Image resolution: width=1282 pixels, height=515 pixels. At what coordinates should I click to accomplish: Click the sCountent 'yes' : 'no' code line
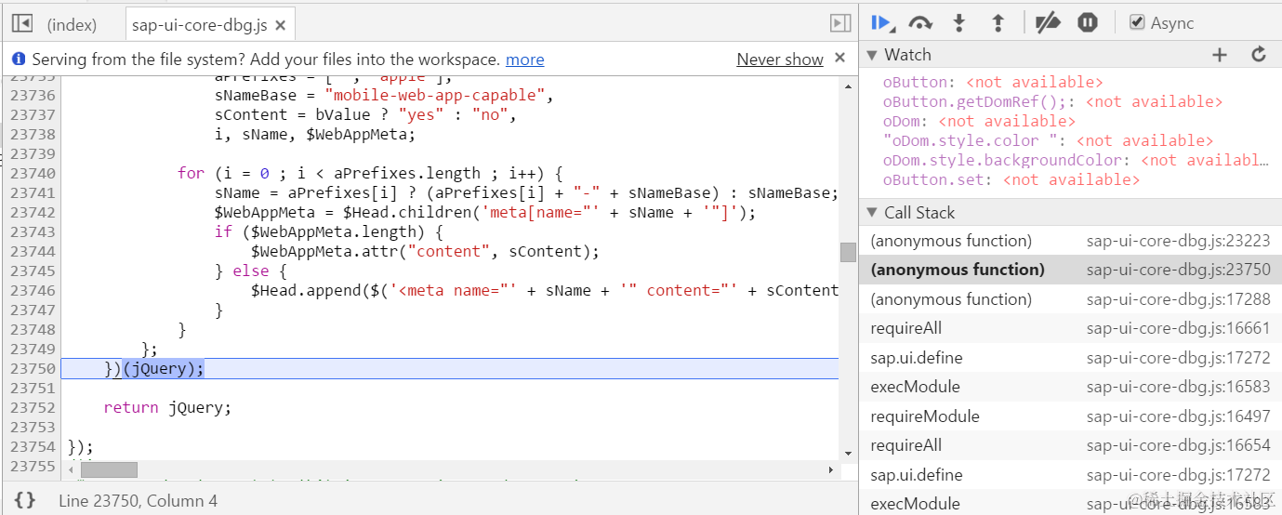pos(364,114)
